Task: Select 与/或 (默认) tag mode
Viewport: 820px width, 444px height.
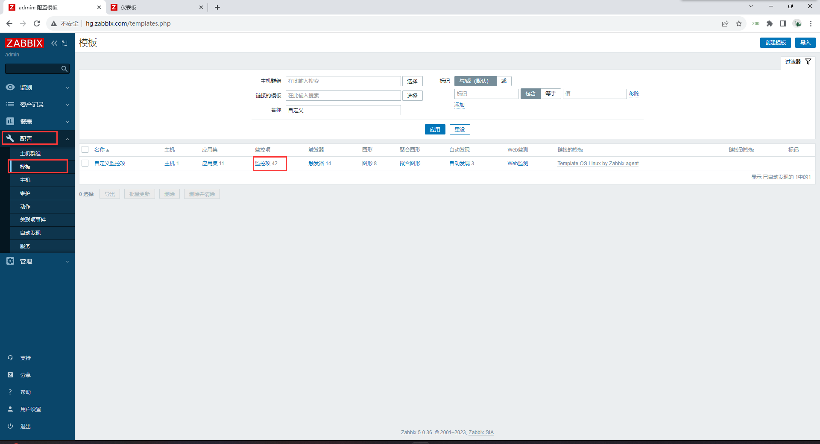Action: coord(475,81)
